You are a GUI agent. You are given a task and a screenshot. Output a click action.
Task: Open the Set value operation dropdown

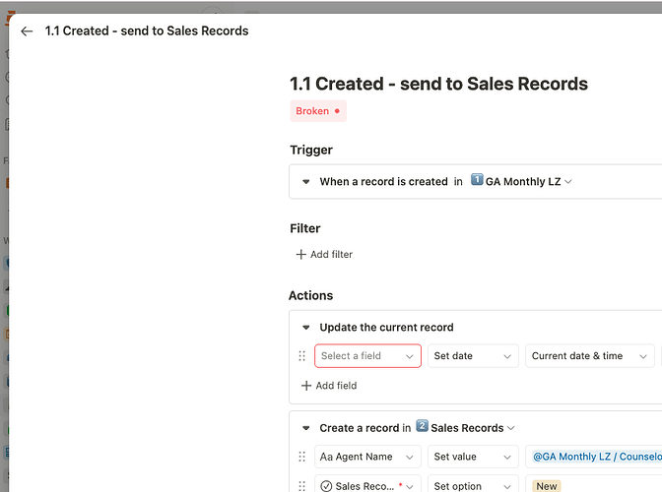tap(473, 457)
